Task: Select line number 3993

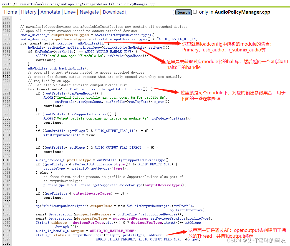Action: (6, 89)
